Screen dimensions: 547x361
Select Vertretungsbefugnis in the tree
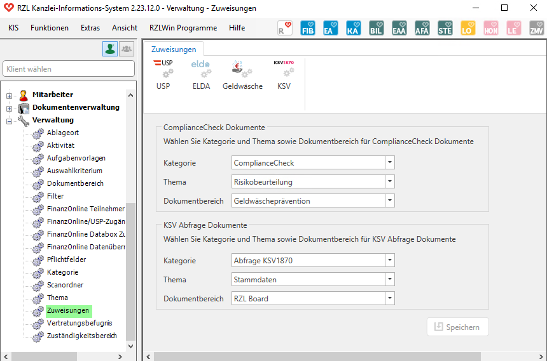(79, 323)
